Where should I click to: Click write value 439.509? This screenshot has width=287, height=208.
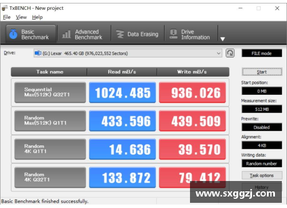coord(192,121)
